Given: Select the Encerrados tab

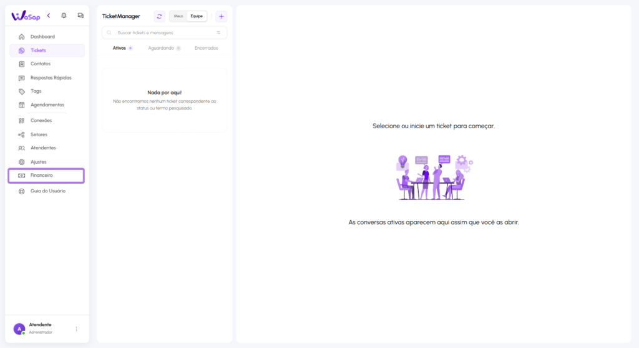Looking at the screenshot, I should 206,48.
